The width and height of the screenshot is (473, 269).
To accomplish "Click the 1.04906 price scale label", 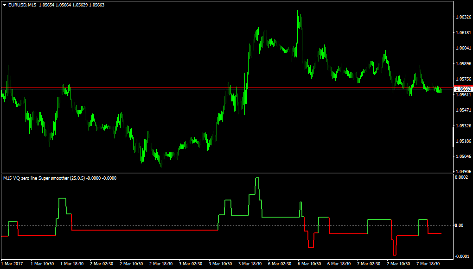I will point(464,172).
